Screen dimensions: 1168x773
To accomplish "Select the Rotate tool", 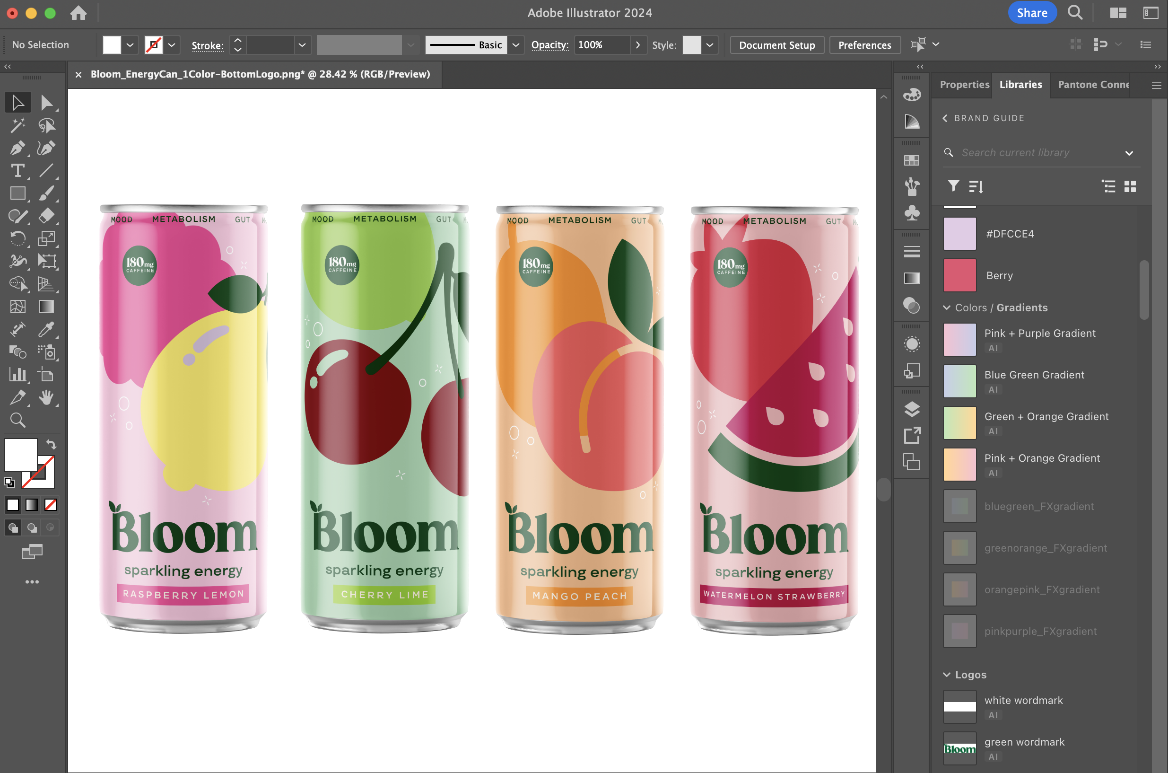I will pyautogui.click(x=17, y=238).
